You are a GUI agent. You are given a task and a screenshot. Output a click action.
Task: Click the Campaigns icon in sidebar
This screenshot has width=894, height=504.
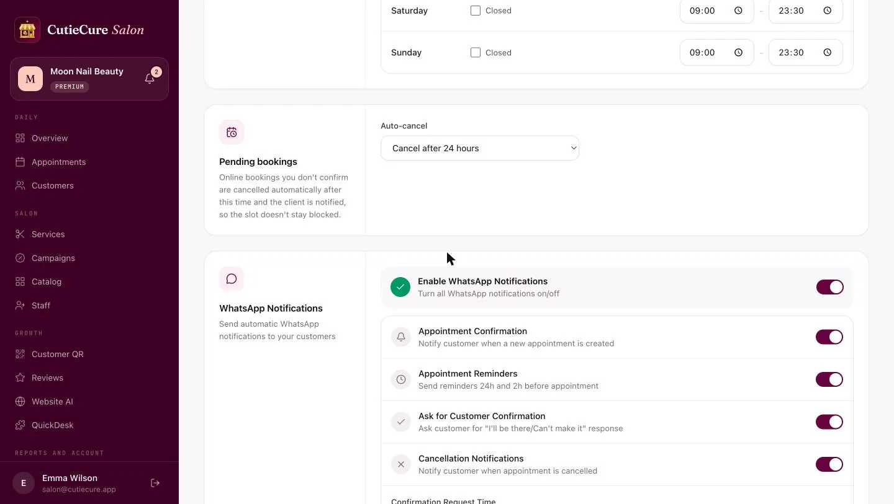pyautogui.click(x=20, y=258)
